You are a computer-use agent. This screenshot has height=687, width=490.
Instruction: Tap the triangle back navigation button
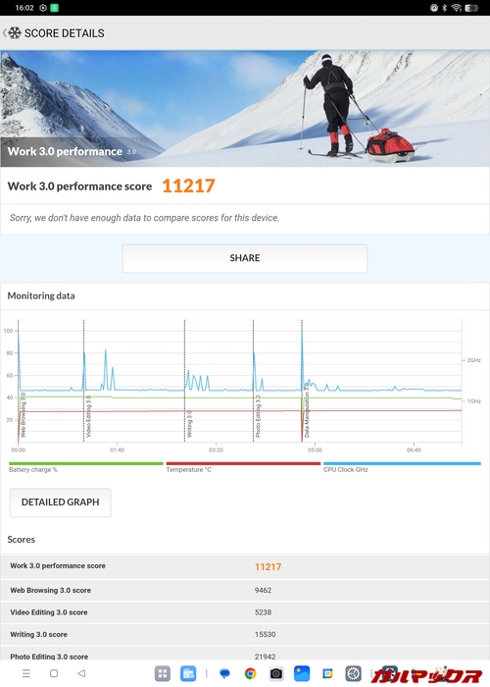click(81, 673)
